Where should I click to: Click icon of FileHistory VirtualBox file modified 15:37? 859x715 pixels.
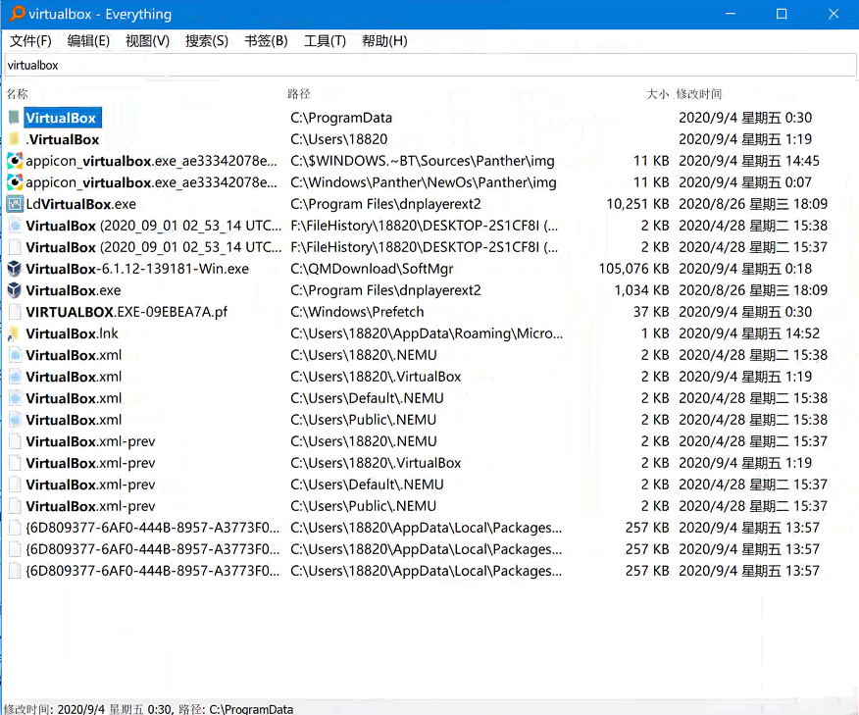point(16,247)
